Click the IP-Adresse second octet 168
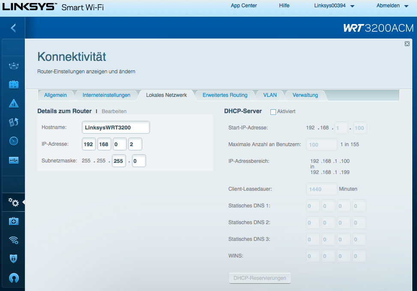Screen dimensions: 417x291 pyautogui.click(x=104, y=144)
